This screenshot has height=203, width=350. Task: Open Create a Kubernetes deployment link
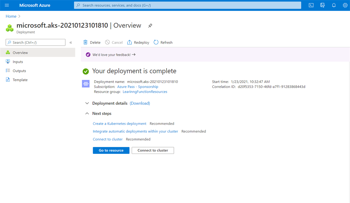(x=119, y=124)
